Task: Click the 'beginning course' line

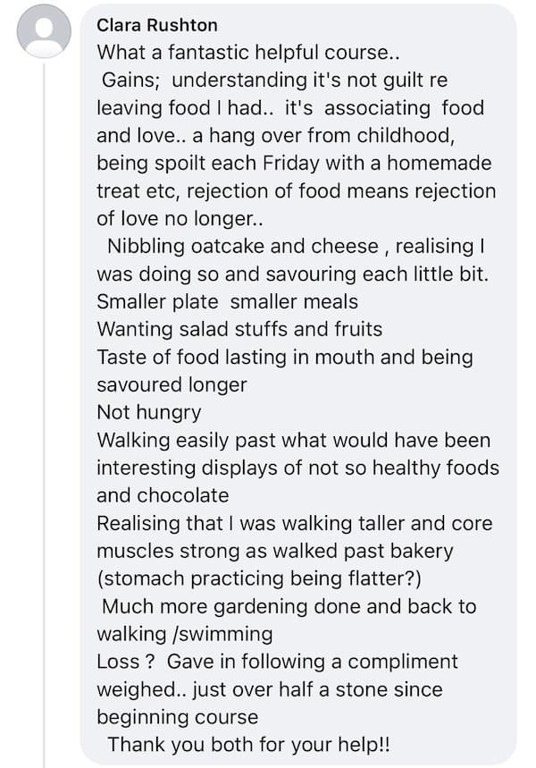Action: (x=177, y=717)
